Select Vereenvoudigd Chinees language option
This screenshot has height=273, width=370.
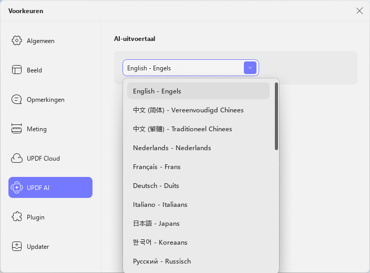pyautogui.click(x=198, y=110)
